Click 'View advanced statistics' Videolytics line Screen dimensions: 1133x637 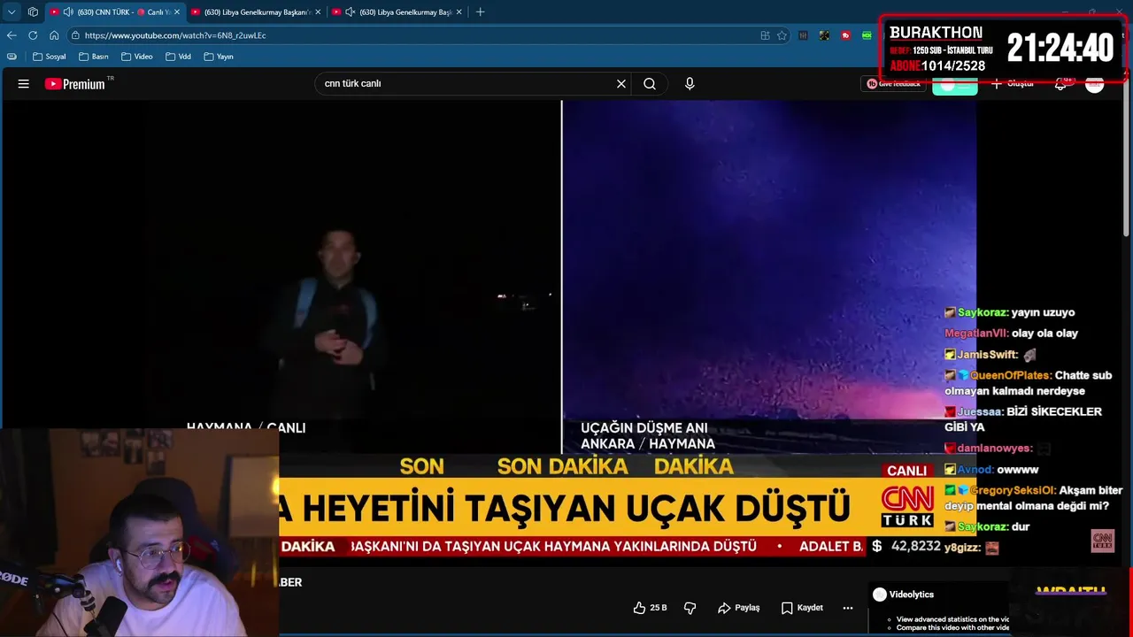coord(952,619)
